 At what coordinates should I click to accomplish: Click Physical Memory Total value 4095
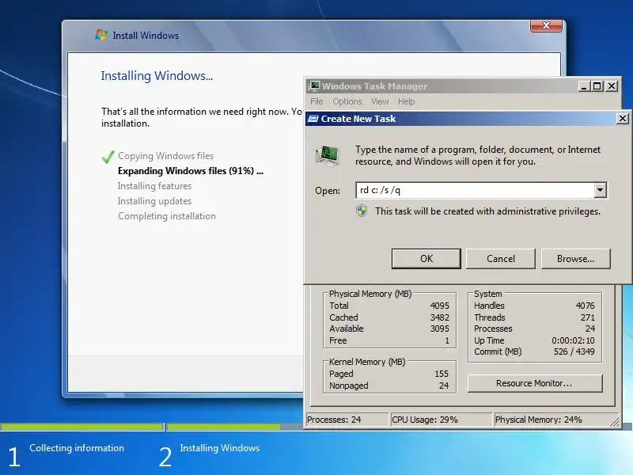point(440,306)
